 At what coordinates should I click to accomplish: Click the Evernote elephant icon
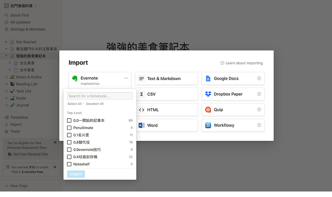(75, 78)
